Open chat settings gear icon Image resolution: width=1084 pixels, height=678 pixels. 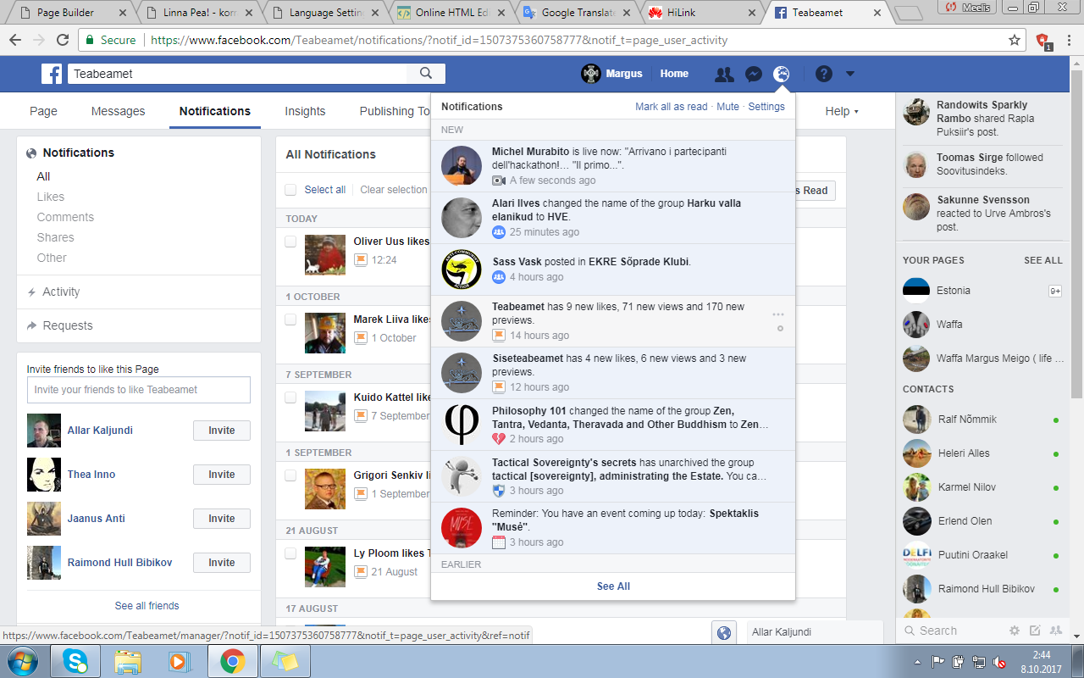pyautogui.click(x=1015, y=631)
